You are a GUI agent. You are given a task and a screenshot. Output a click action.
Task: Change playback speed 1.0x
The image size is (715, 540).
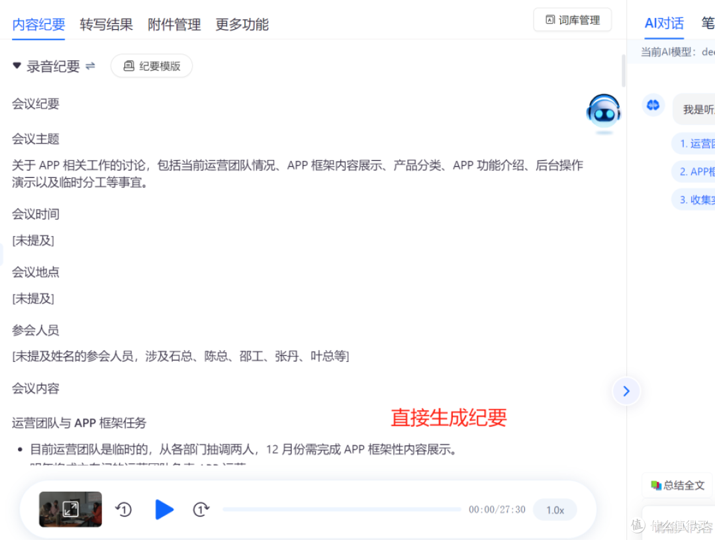(x=555, y=510)
